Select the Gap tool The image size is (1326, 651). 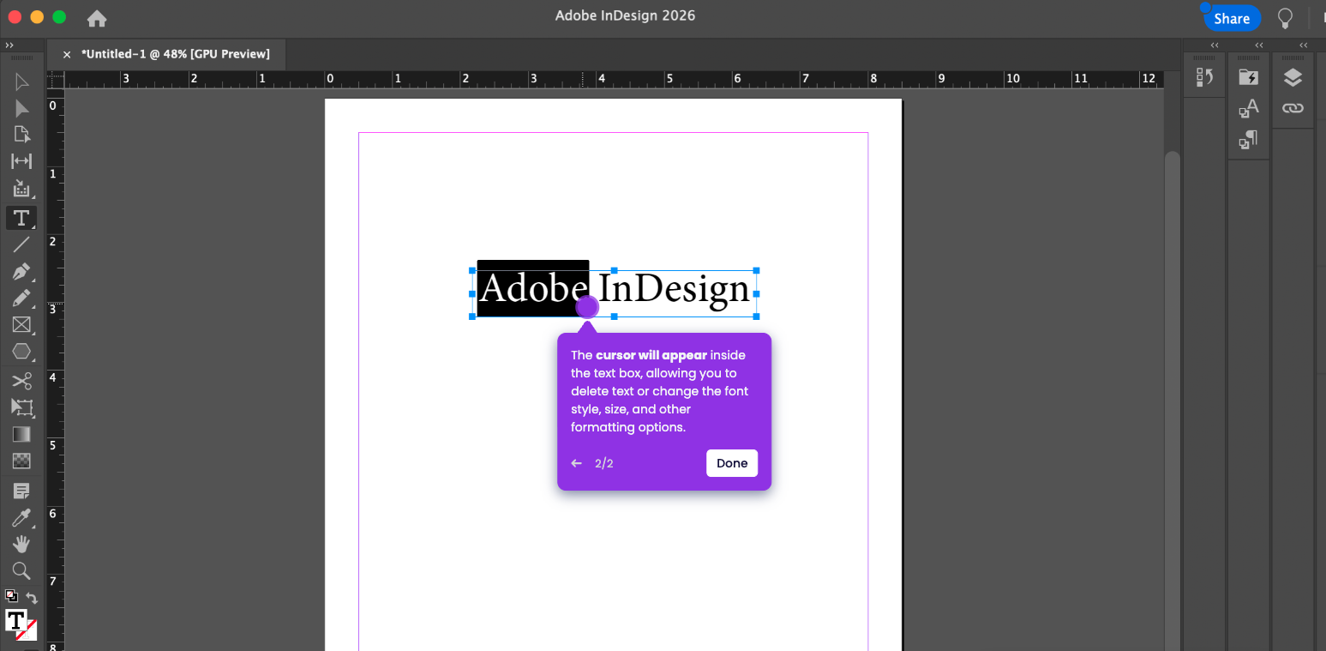tap(21, 161)
